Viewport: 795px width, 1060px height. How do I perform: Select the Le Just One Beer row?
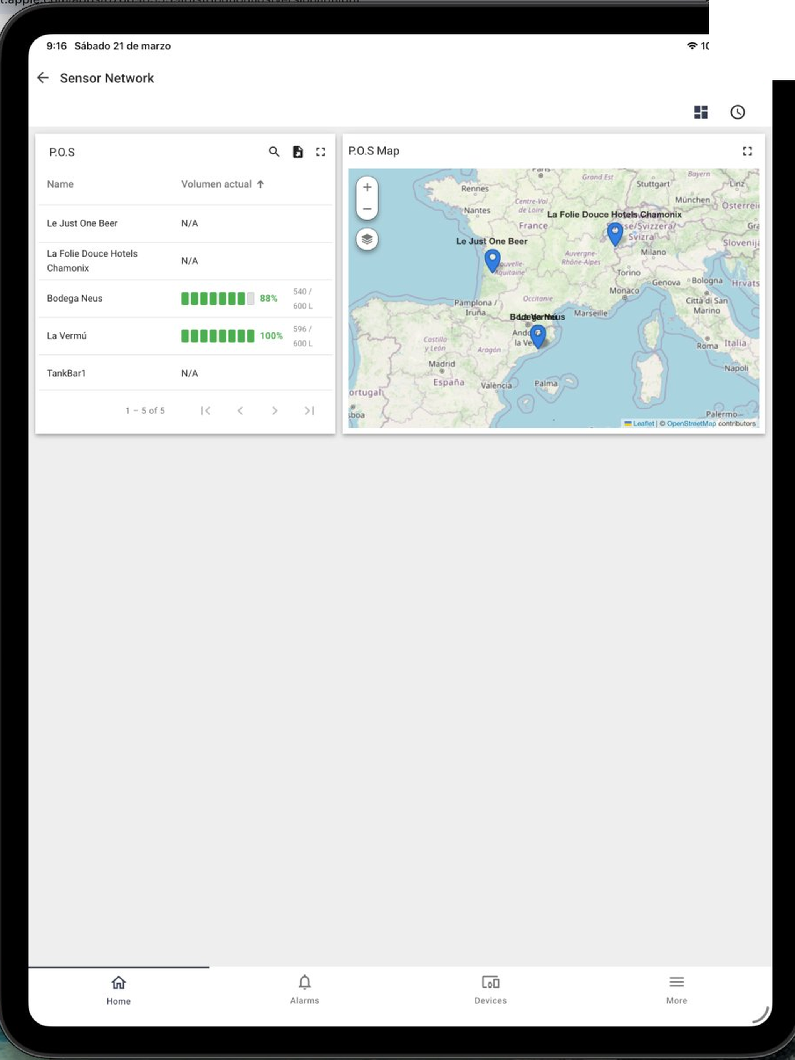coord(185,223)
